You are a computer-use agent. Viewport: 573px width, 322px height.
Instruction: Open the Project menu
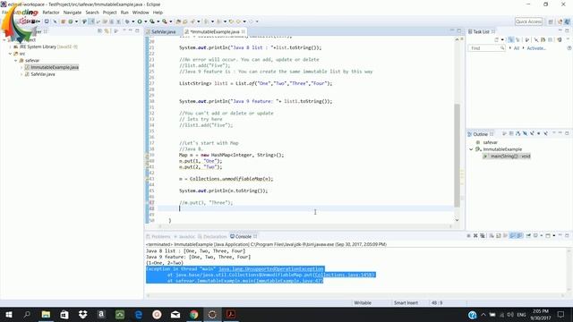coord(109,13)
